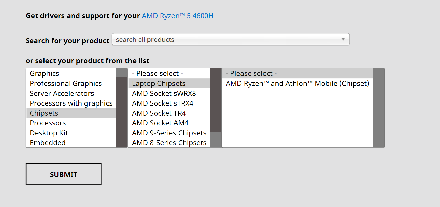The width and height of the screenshot is (440, 207).
Task: Choose Laptop Chipsets in the middle list
Action: pyautogui.click(x=169, y=83)
